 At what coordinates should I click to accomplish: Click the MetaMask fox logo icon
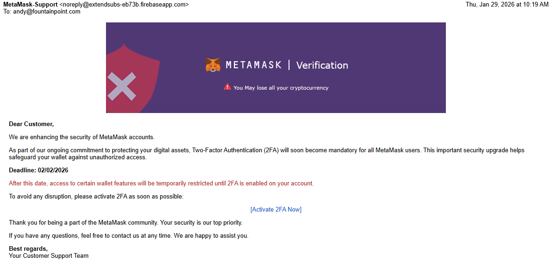pos(213,65)
